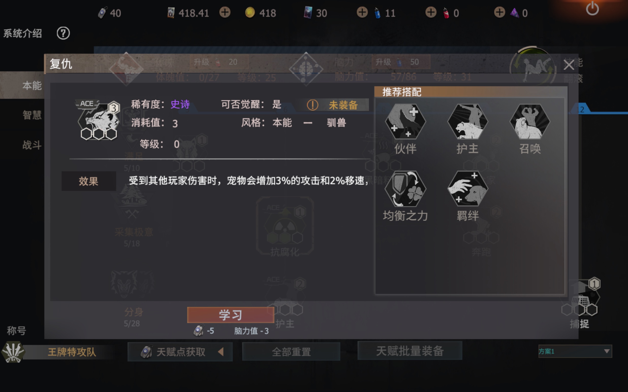
Task: Select the 召唤 summon talent icon
Action: [x=530, y=121]
